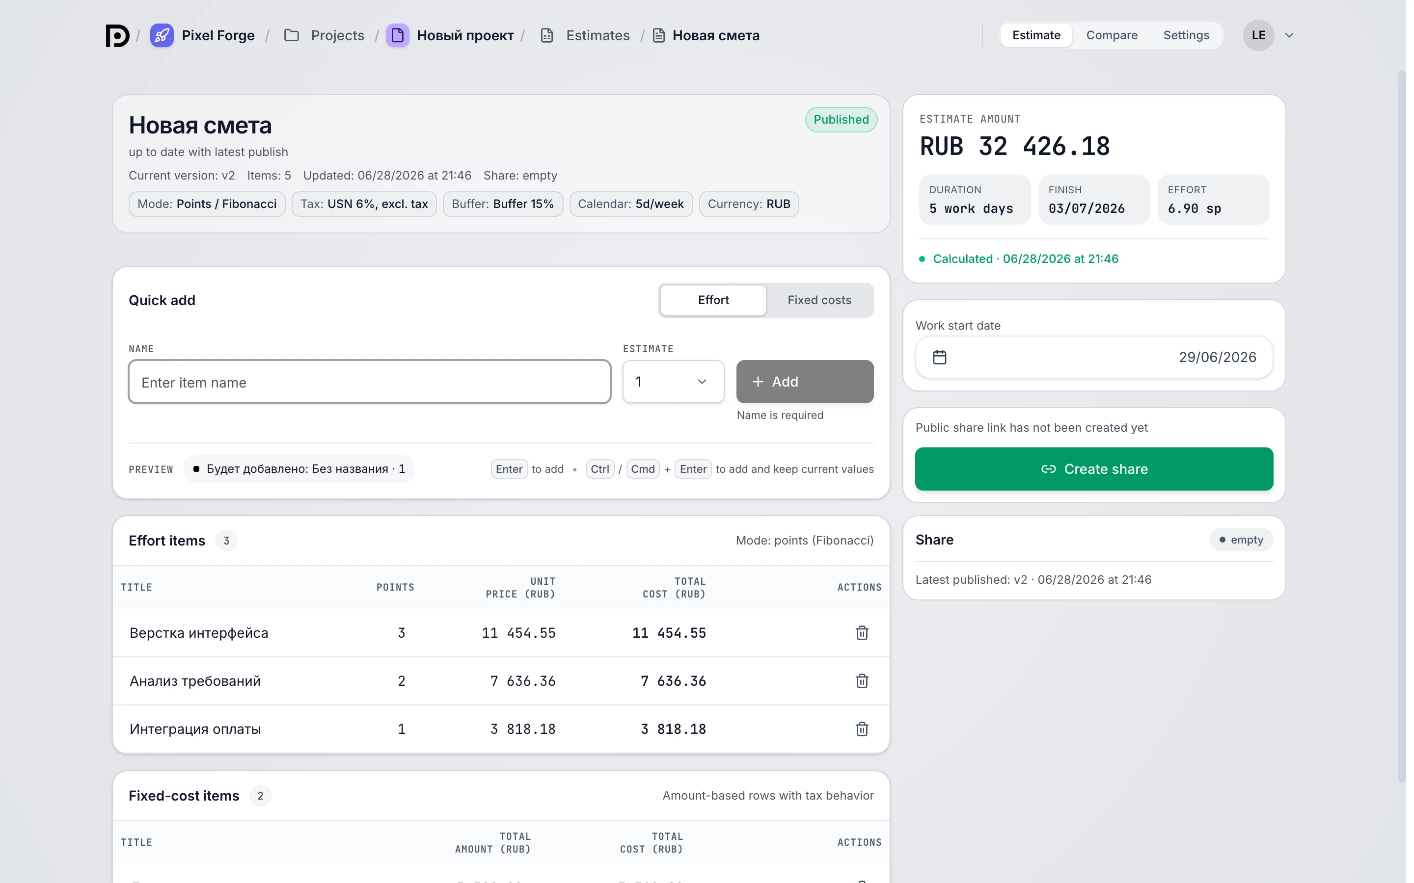Open the Pixel Forge workspace link
The image size is (1414, 883).
coord(218,36)
